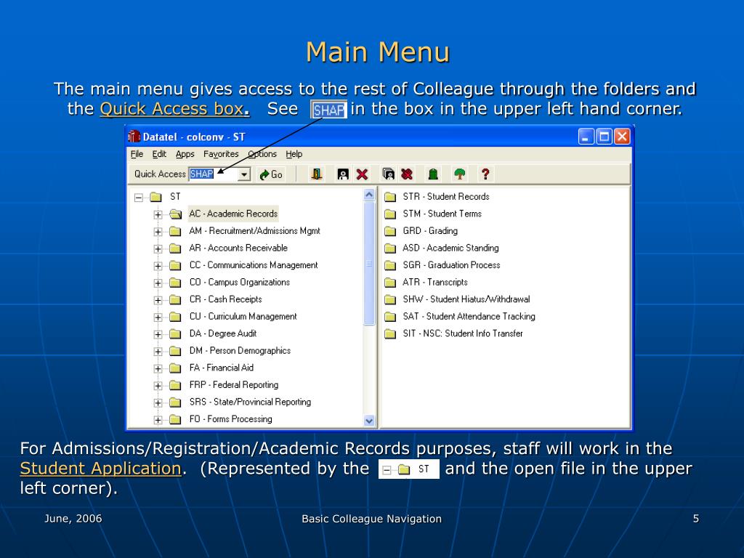This screenshot has width=744, height=558.
Task: Click the Quick Access box hyperlink
Action: (174, 109)
